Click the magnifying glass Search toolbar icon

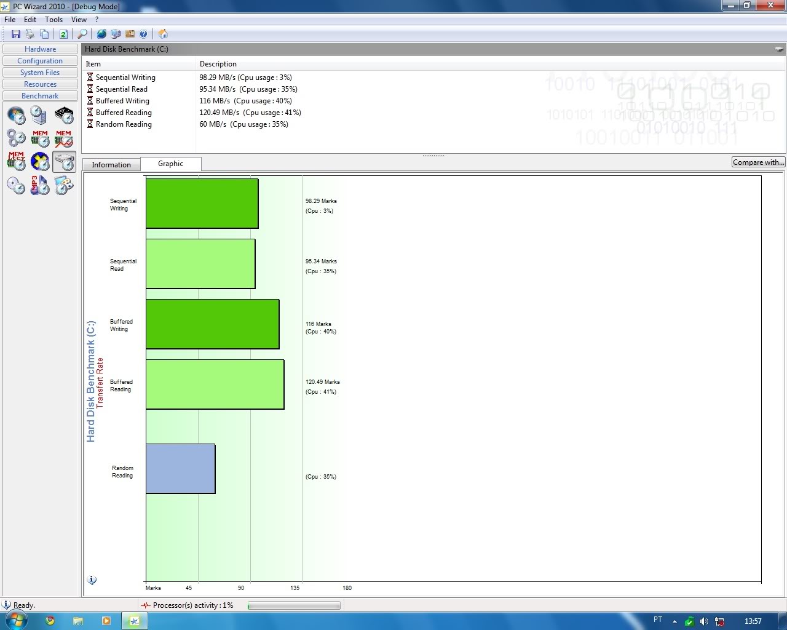(82, 34)
